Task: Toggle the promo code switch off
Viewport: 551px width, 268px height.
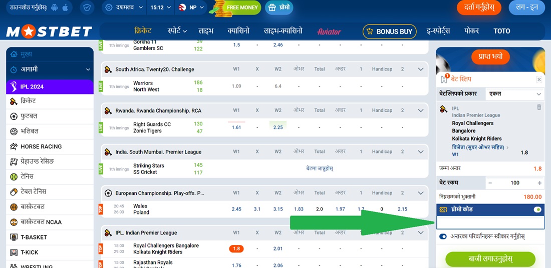Action: (x=537, y=209)
